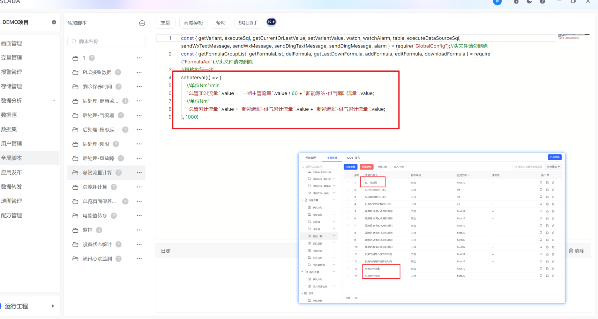This screenshot has height=319, width=598.
Task: Click the 添加变量 button
Action: pyautogui.click(x=350, y=167)
